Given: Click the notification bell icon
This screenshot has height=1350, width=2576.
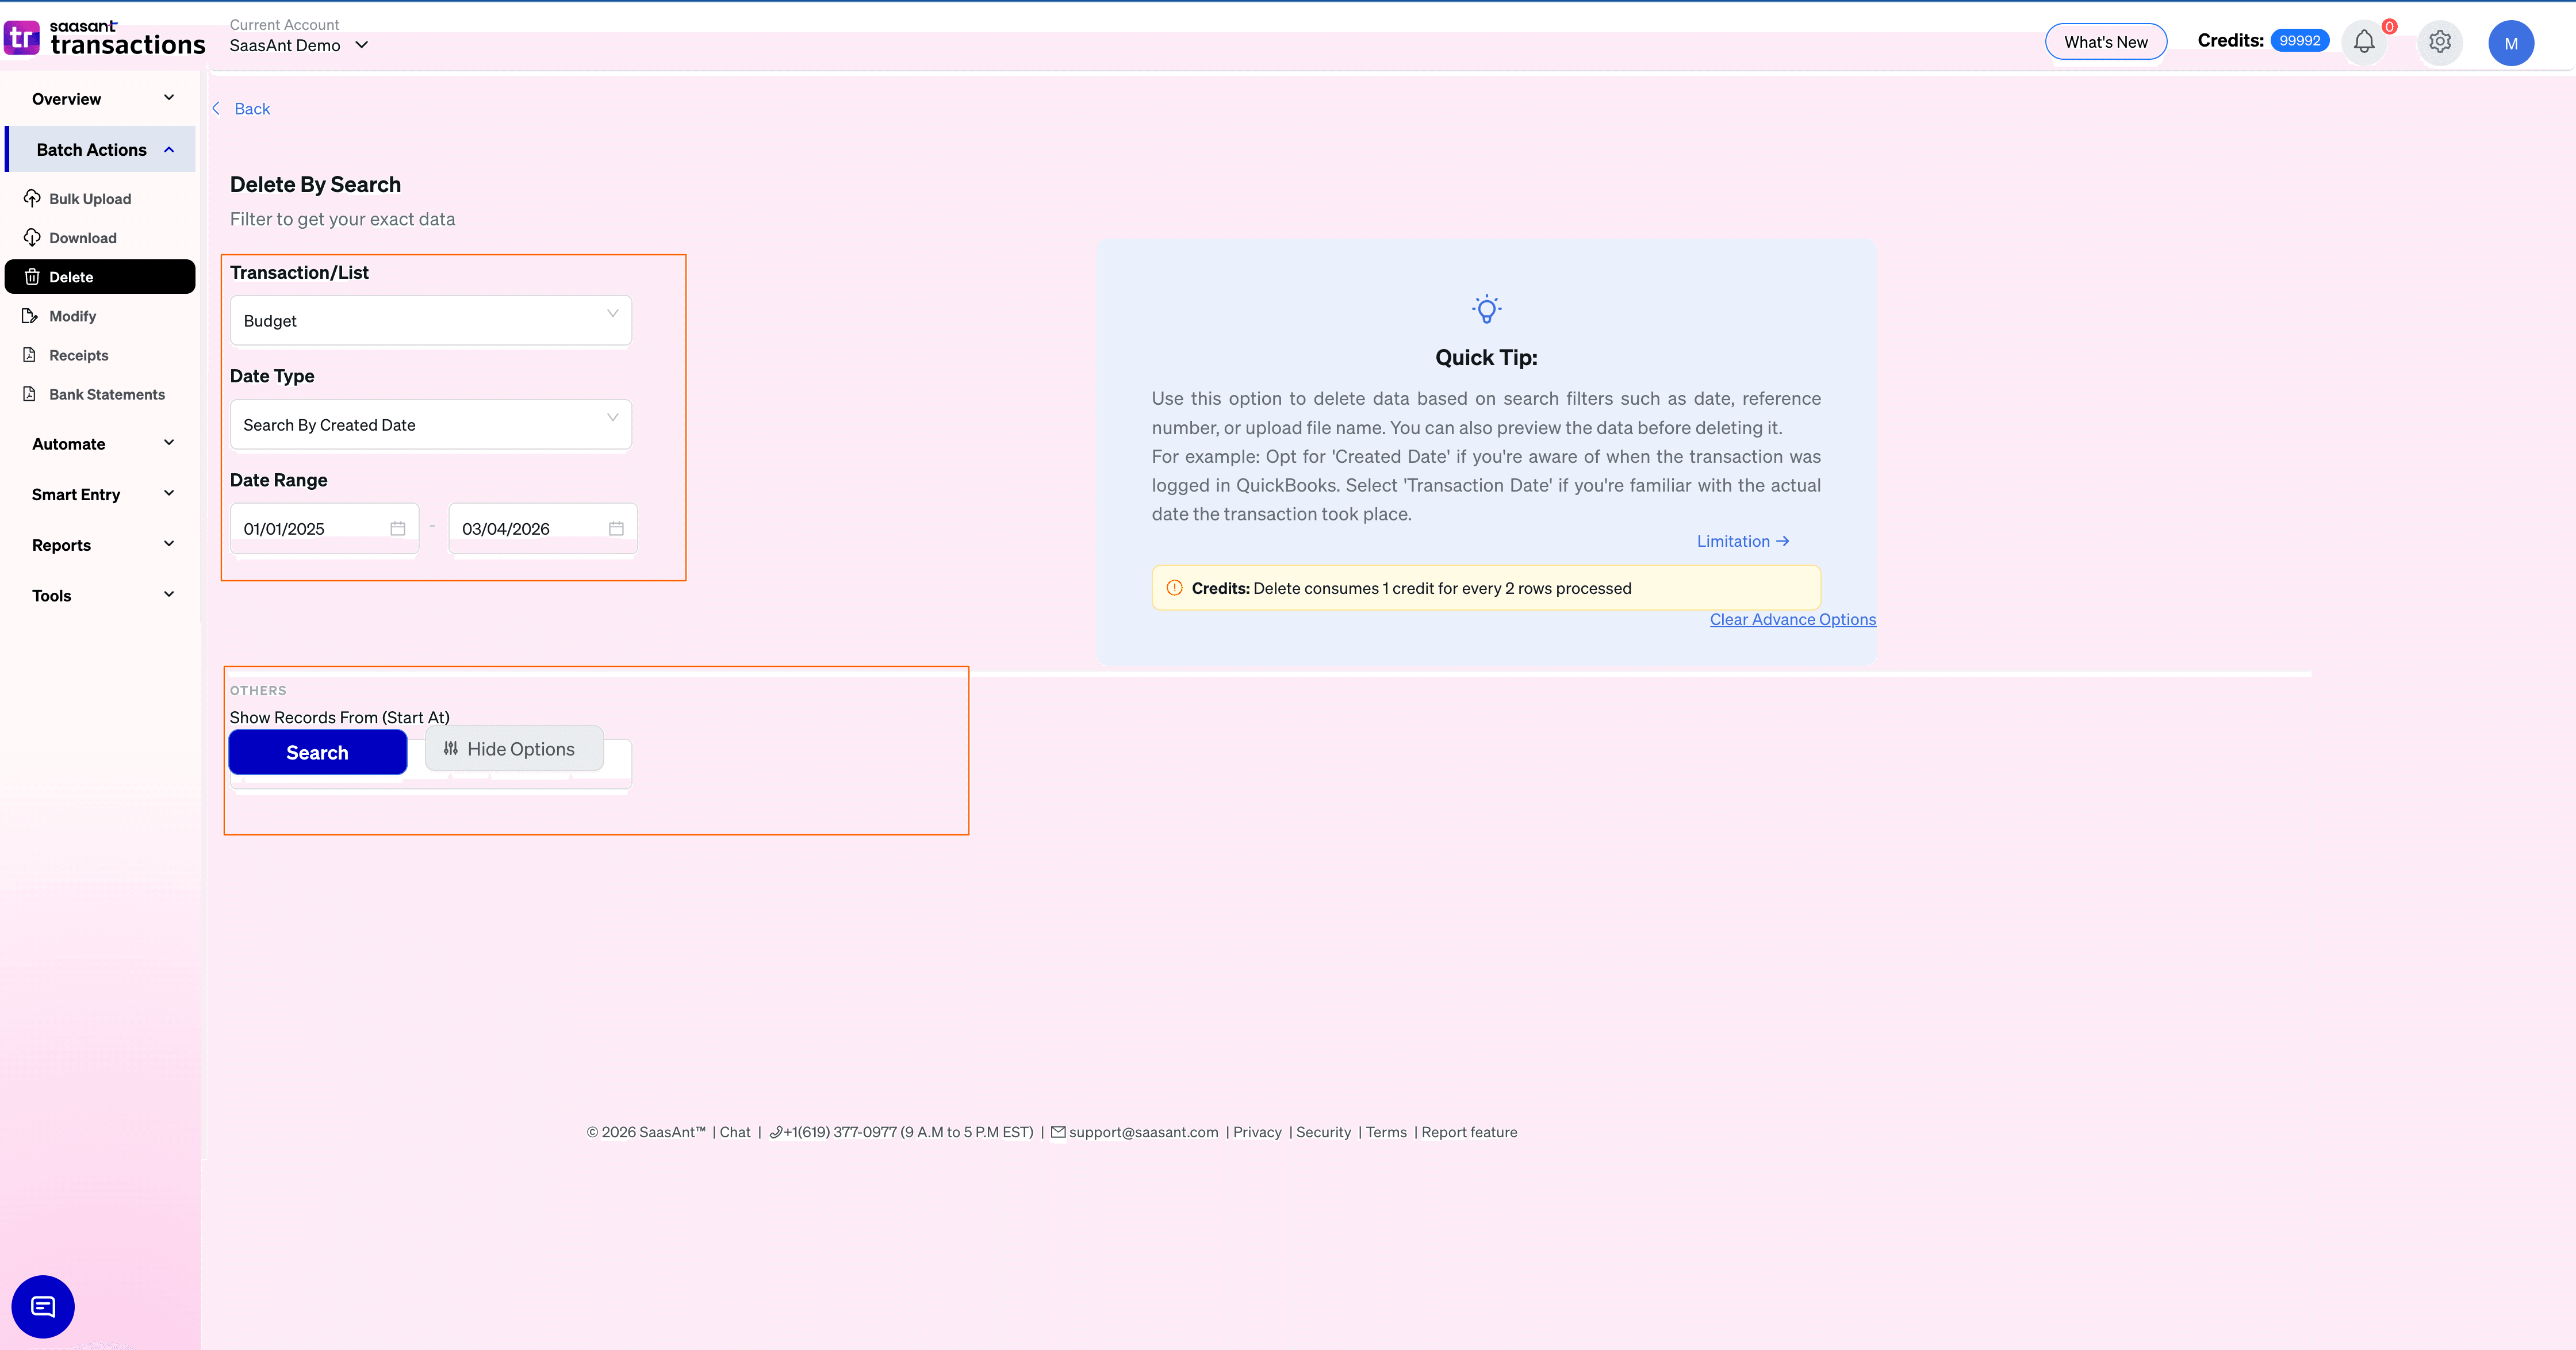Looking at the screenshot, I should pos(2363,42).
